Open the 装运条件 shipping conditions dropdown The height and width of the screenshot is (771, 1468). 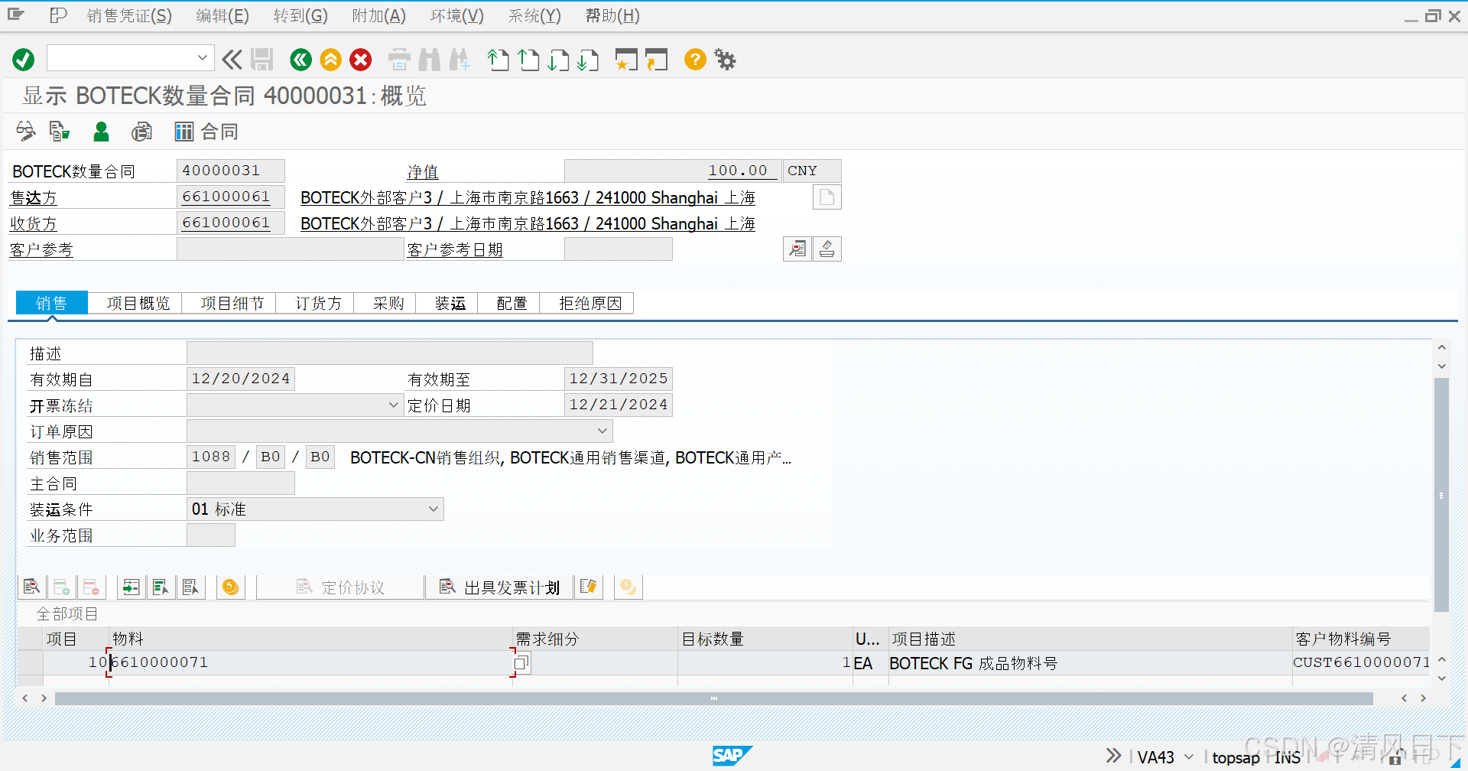click(x=433, y=508)
